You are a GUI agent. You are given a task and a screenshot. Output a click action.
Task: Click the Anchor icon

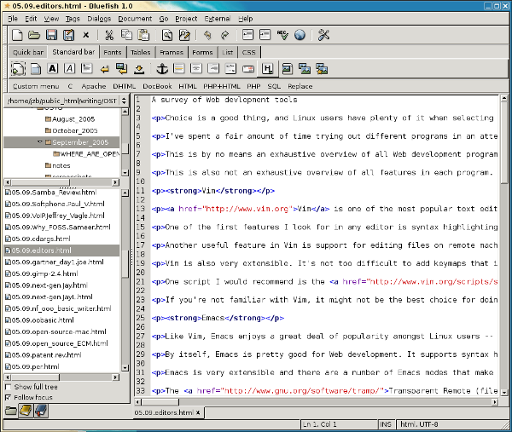pyautogui.click(x=162, y=69)
